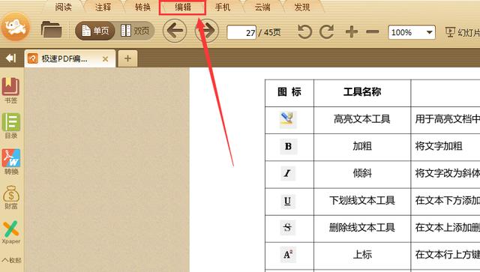
Task: Click the / 45页 total page count text
Action: tap(270, 32)
